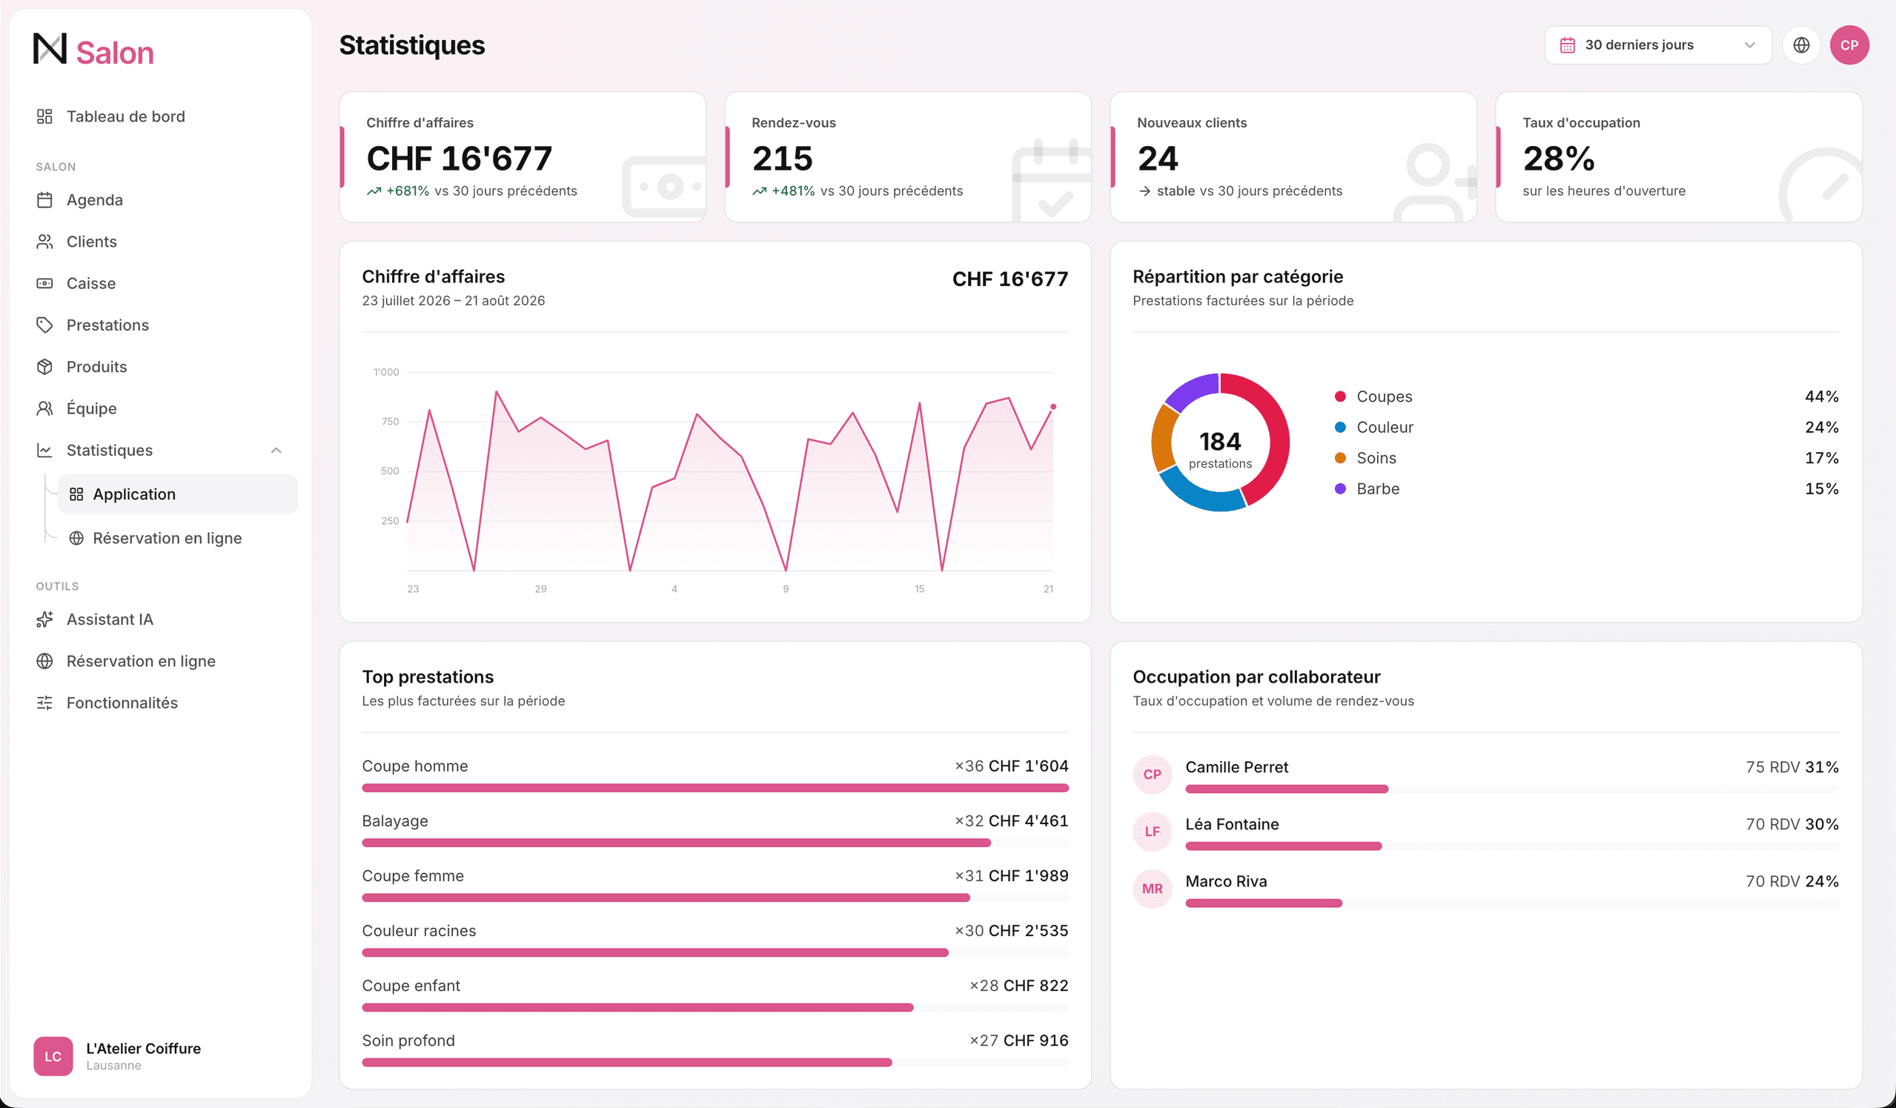1896x1108 pixels.
Task: Collapse the Statistiques submenu chevron
Action: tap(276, 451)
